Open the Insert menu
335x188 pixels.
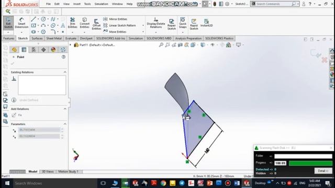(x=77, y=4)
